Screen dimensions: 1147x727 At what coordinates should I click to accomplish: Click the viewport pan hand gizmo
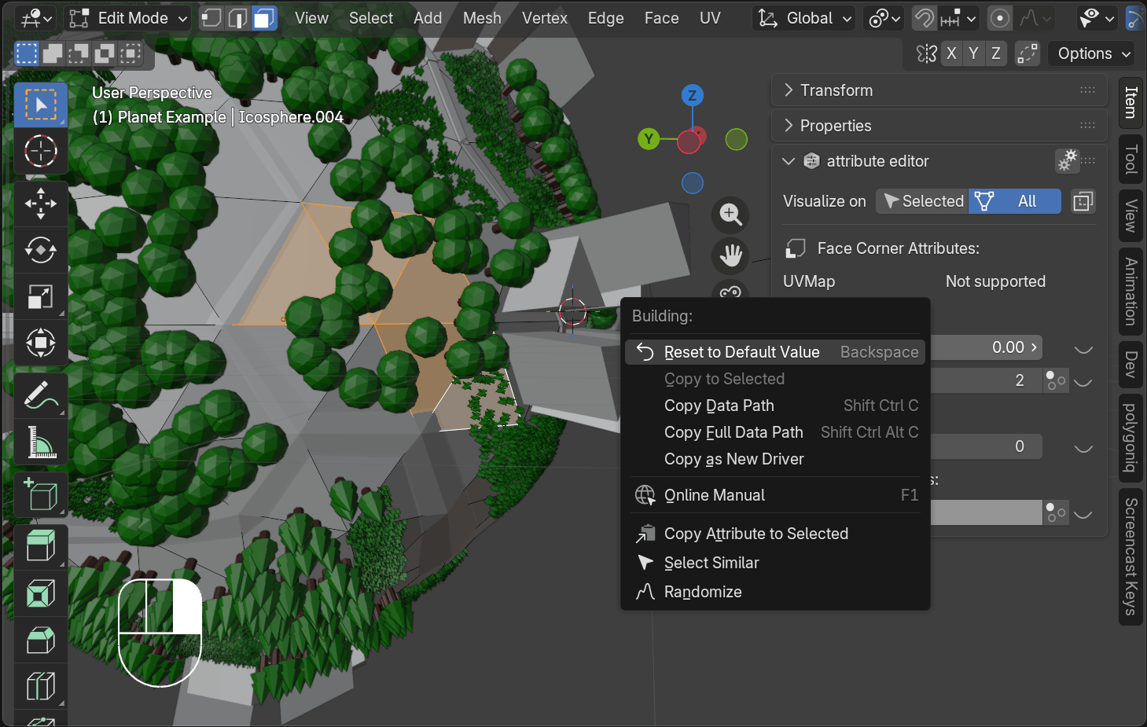pos(730,255)
